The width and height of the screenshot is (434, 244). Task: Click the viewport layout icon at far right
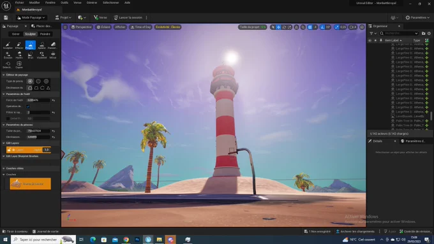(362, 27)
